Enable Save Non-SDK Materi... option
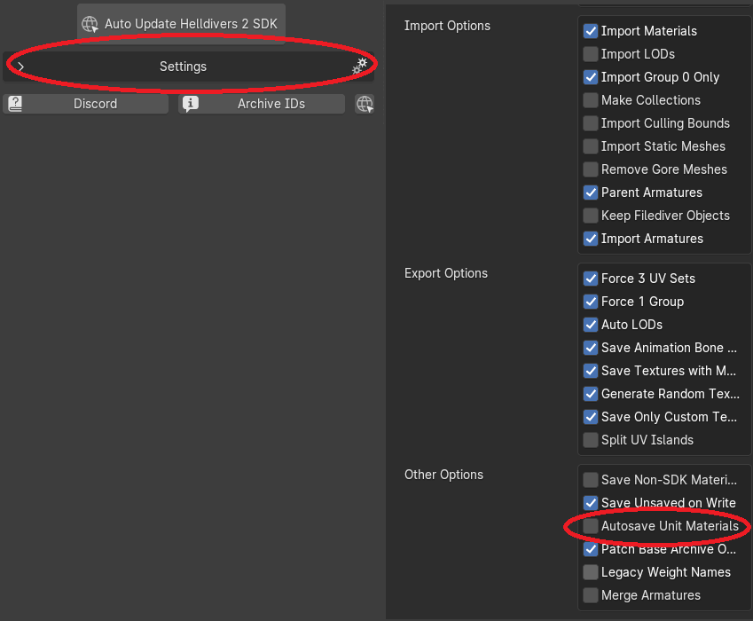 [x=591, y=480]
